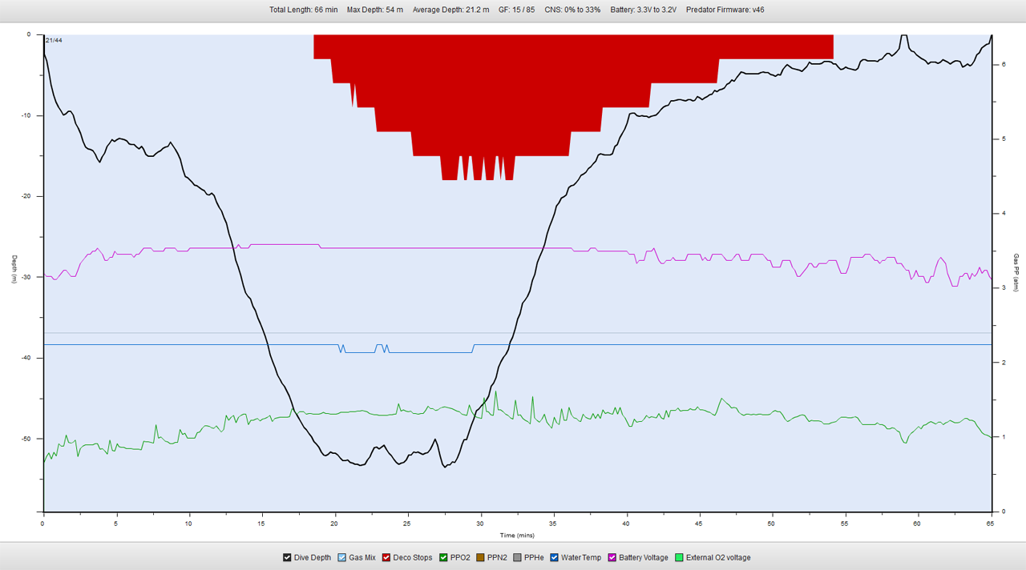Image resolution: width=1026 pixels, height=570 pixels.
Task: Enable the PPN2 series checkbox
Action: pyautogui.click(x=480, y=558)
